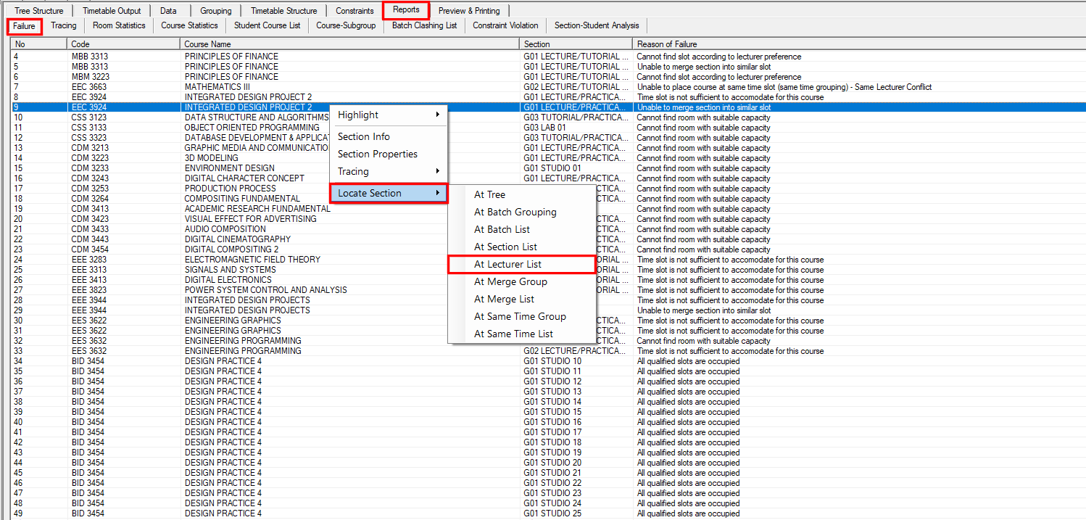
Task: Choose At Section List from submenu
Action: pos(522,247)
